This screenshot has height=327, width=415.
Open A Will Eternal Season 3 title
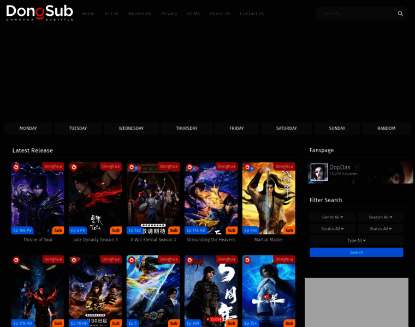pos(153,240)
